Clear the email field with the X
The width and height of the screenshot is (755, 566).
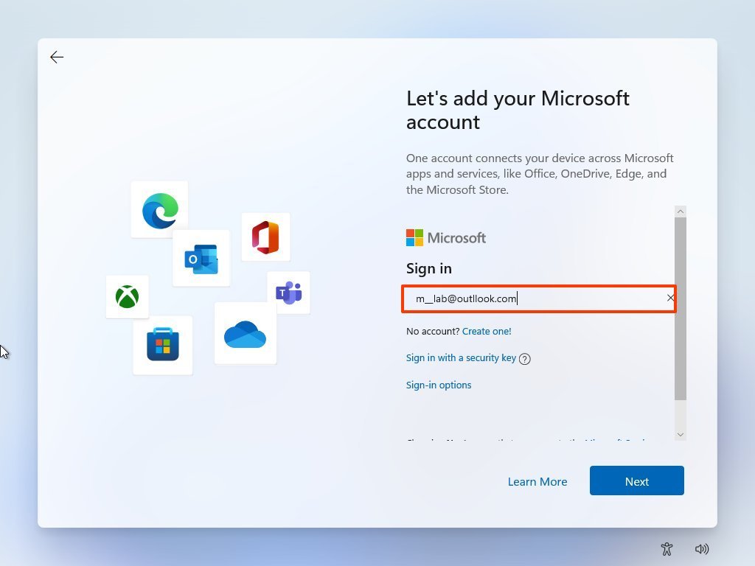coord(670,298)
